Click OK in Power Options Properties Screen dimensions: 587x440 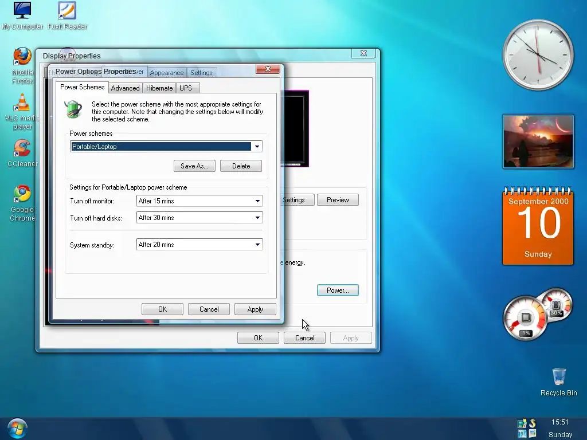(x=162, y=309)
